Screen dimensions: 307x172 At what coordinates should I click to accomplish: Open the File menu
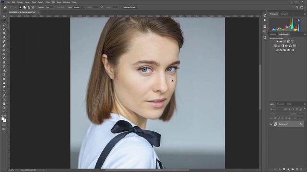pyautogui.click(x=8, y=2)
